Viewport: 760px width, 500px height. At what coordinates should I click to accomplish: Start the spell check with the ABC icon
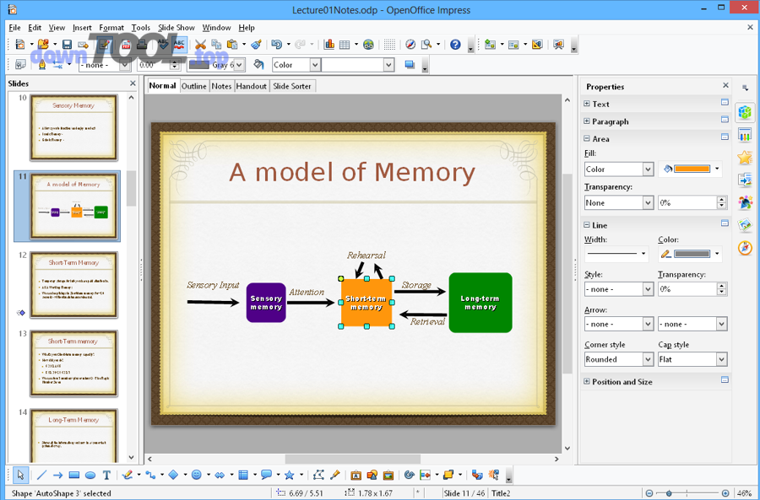pos(162,43)
